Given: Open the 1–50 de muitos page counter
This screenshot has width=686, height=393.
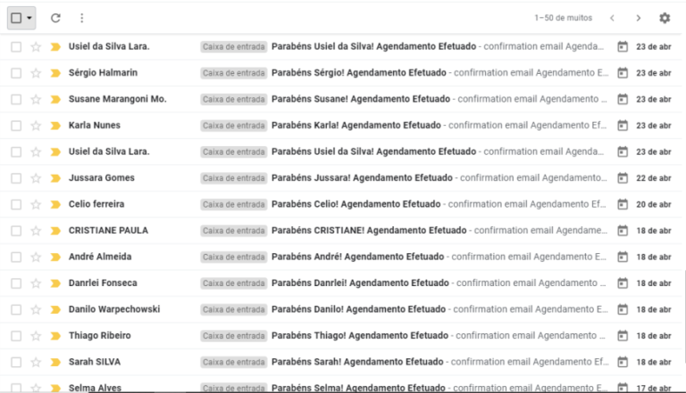Looking at the screenshot, I should coord(563,18).
